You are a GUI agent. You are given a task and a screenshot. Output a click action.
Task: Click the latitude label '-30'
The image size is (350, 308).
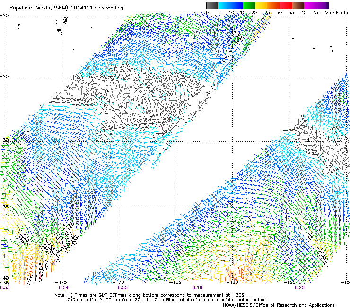click(4, 140)
